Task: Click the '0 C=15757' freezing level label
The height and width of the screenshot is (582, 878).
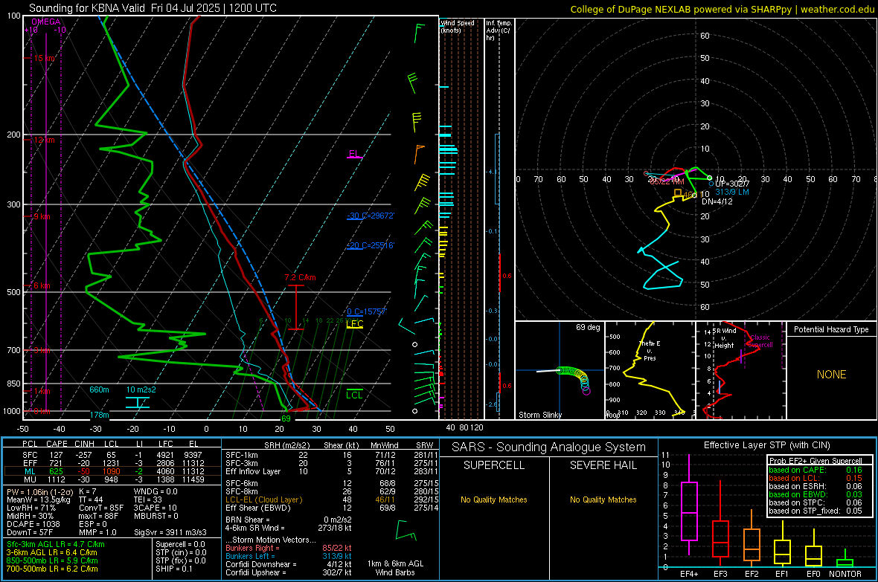Action: pyautogui.click(x=367, y=311)
